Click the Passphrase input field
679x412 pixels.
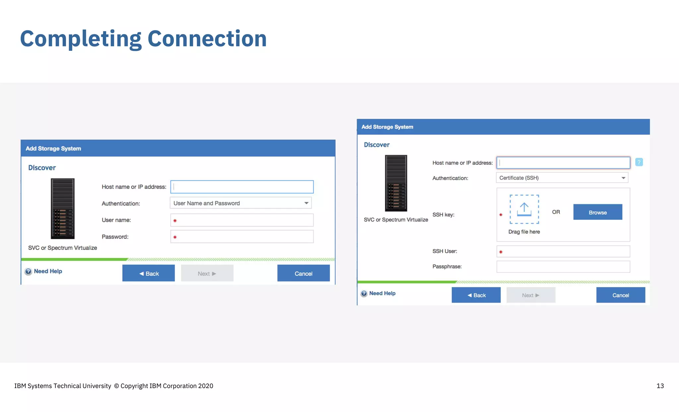point(563,266)
